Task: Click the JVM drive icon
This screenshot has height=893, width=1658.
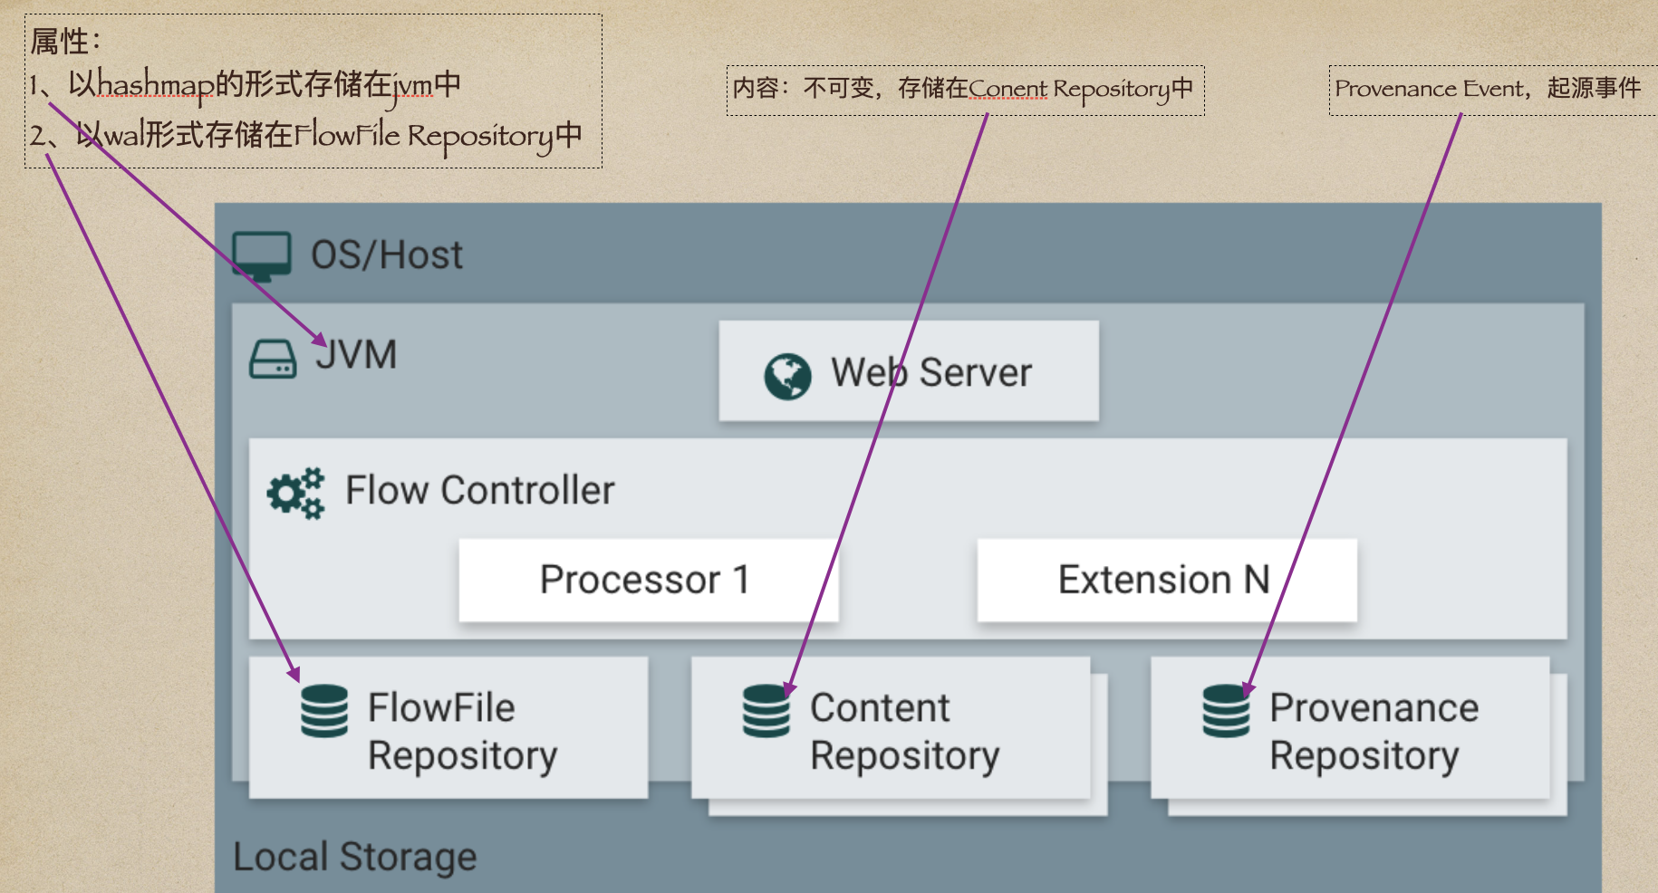Action: coord(273,359)
